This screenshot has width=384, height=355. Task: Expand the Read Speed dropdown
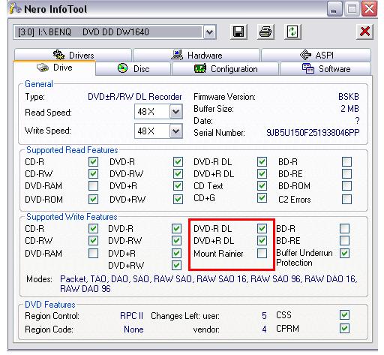click(176, 112)
